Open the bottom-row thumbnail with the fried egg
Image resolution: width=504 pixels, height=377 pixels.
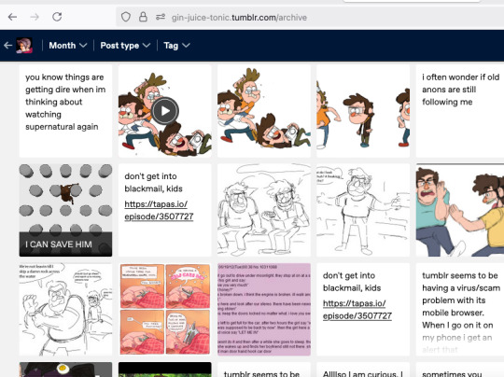click(65, 370)
